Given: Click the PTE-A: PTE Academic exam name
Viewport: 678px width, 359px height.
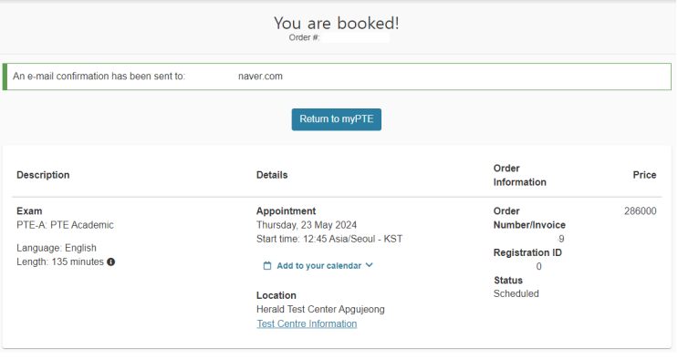Looking at the screenshot, I should [66, 225].
